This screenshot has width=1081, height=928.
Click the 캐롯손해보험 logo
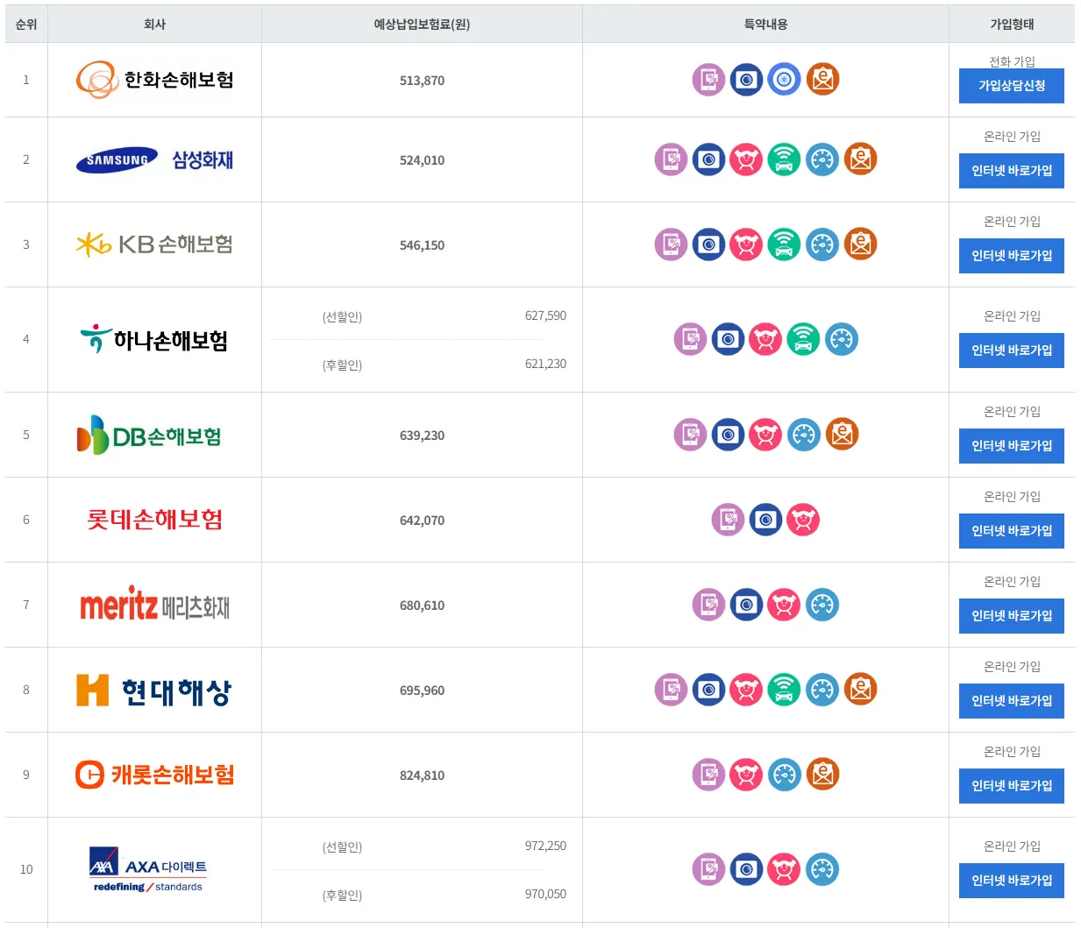click(154, 775)
